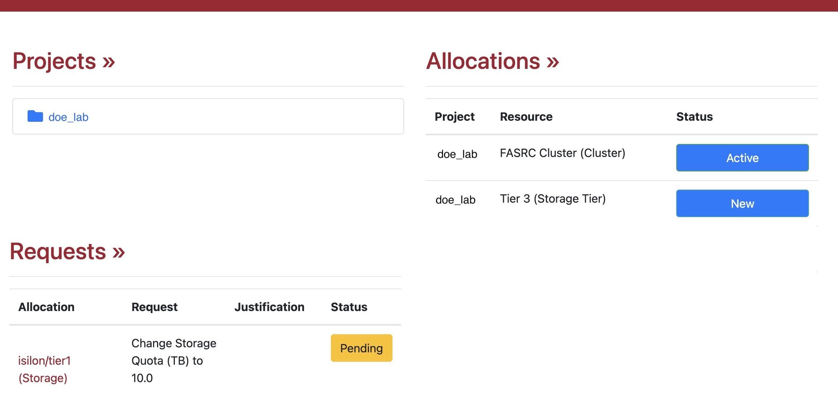Click doe_lab in the FASRC Cluster row
838x410 pixels.
[457, 154]
